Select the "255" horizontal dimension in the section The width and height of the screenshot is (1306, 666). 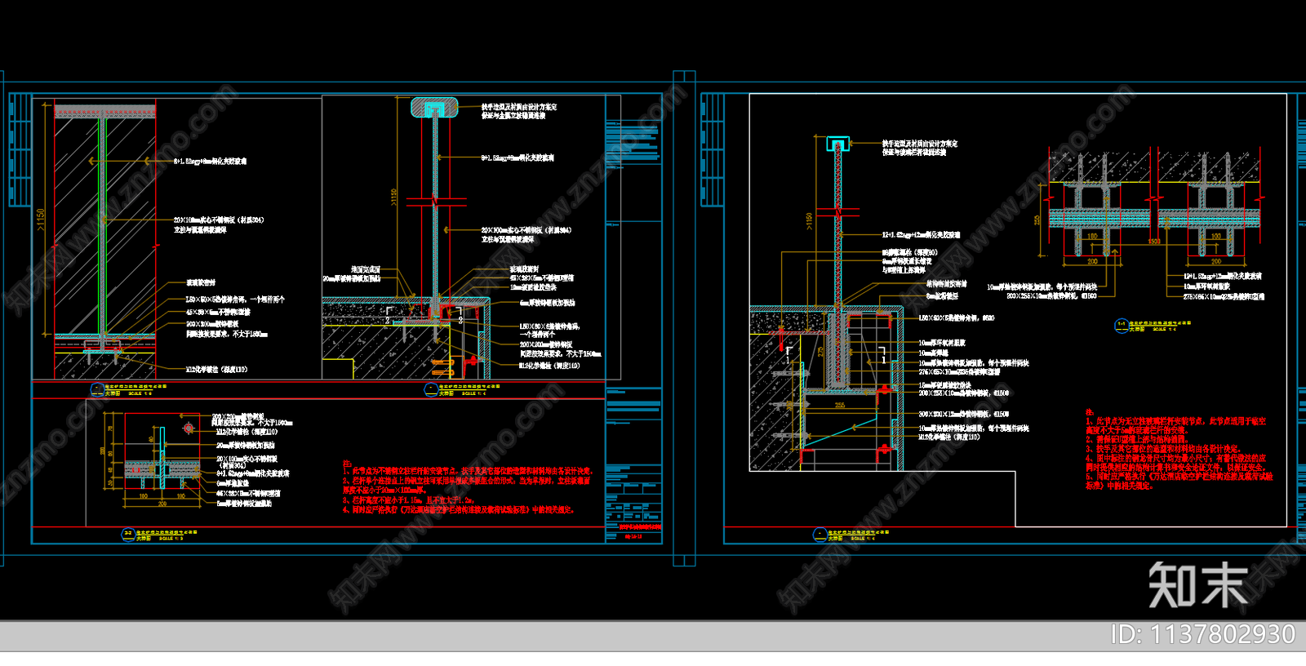click(840, 405)
